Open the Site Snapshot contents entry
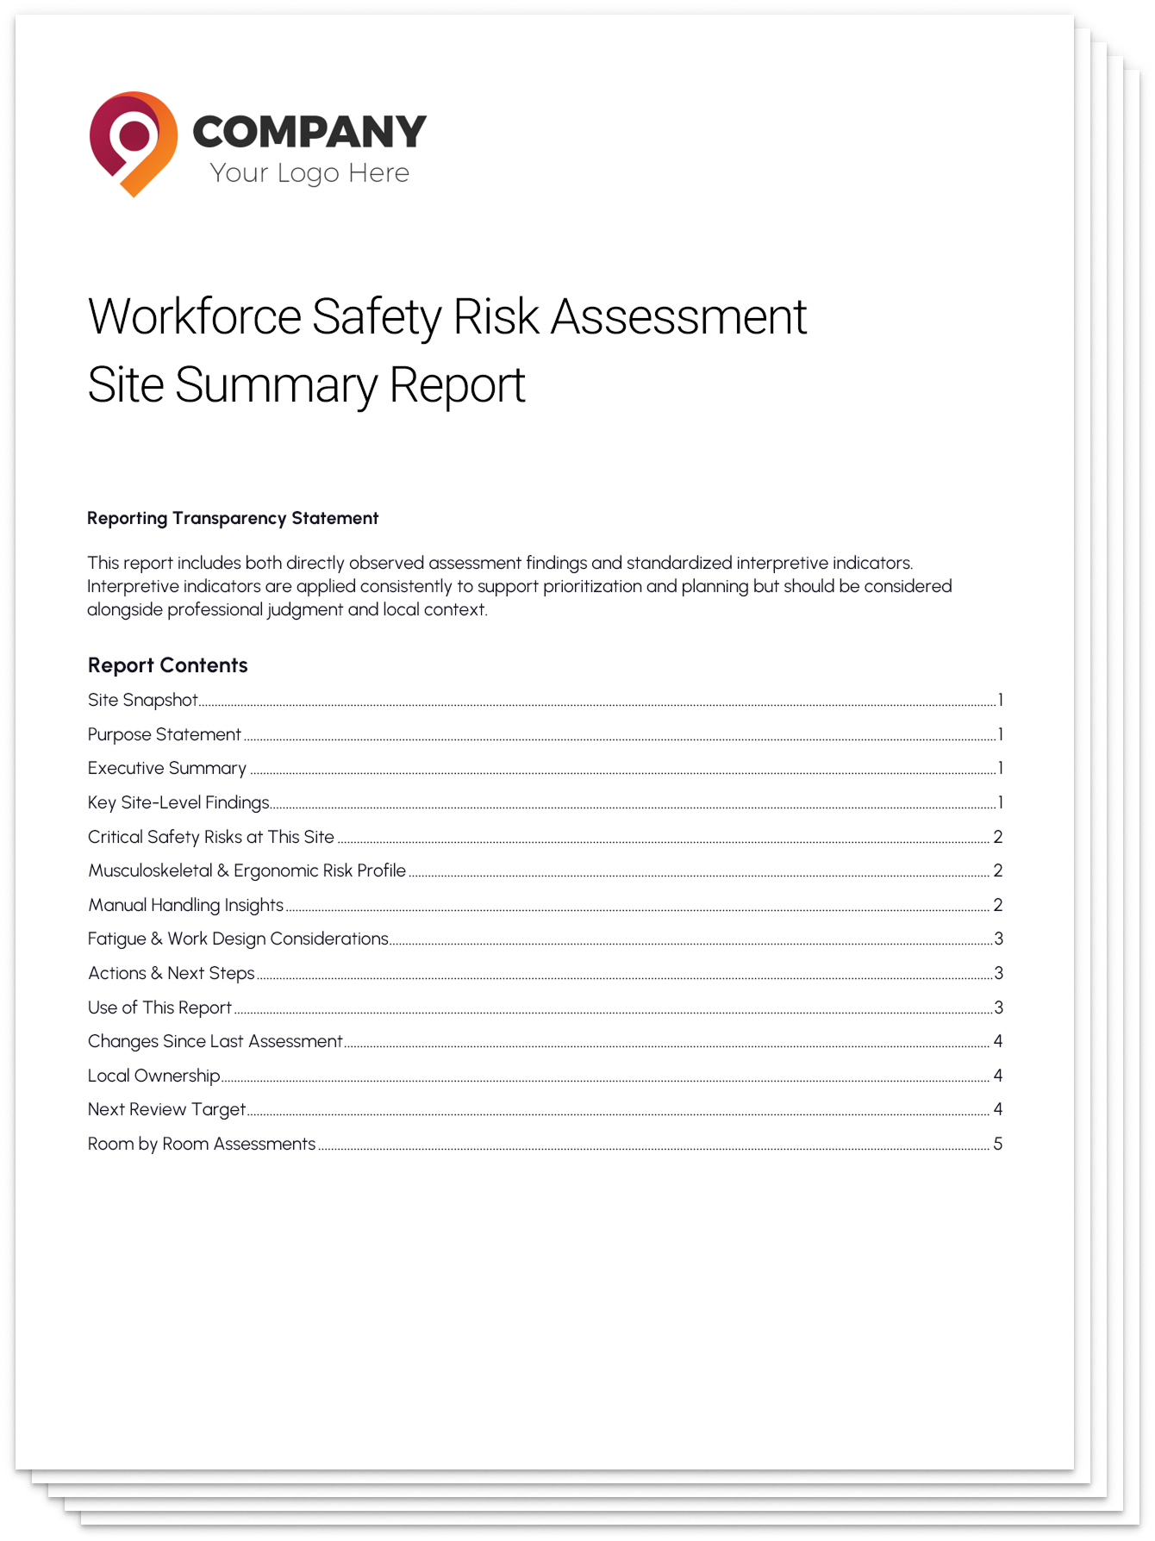The image size is (1155, 1541). click(143, 700)
